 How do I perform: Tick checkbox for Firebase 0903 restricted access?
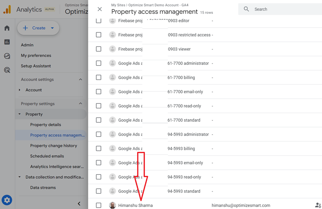click(x=98, y=35)
